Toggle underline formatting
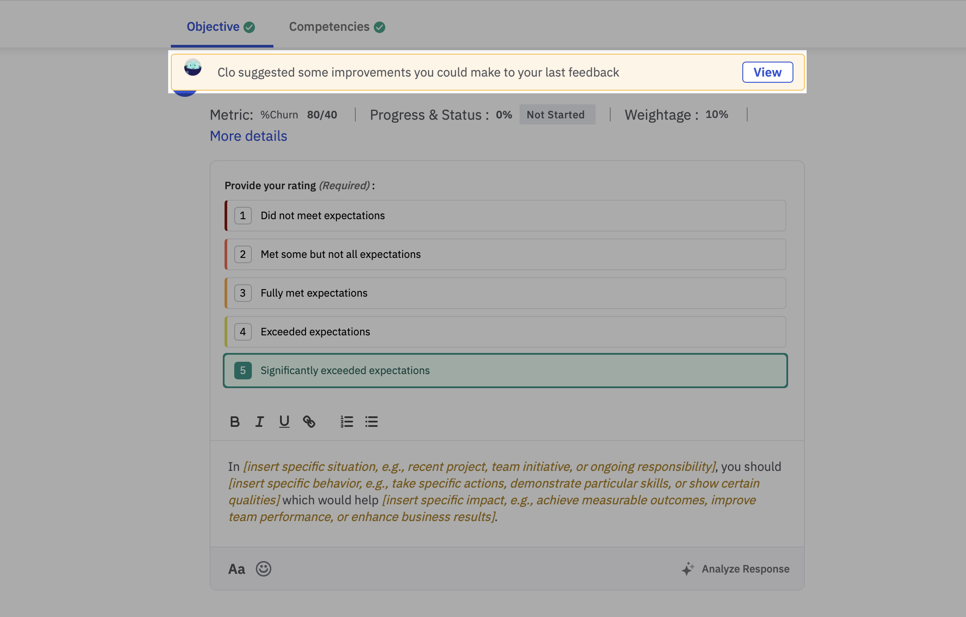Image resolution: width=966 pixels, height=617 pixels. click(x=284, y=422)
